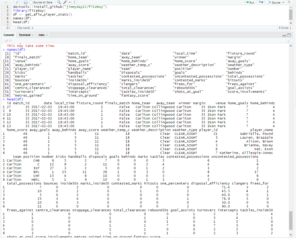Click position value HBFL in table
This screenshot has height=238, width=296.
tap(35, 180)
